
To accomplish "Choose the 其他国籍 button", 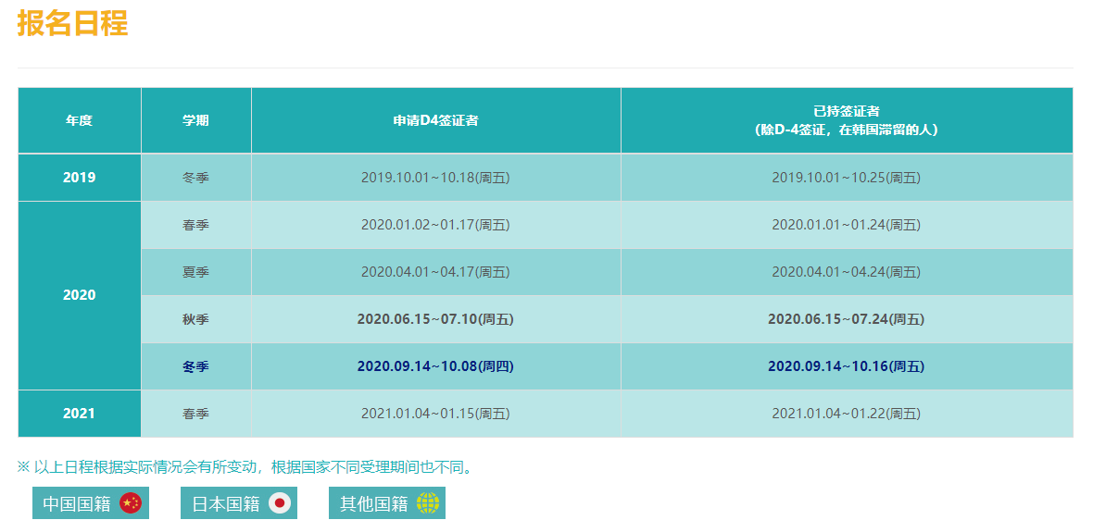I will pyautogui.click(x=374, y=503).
